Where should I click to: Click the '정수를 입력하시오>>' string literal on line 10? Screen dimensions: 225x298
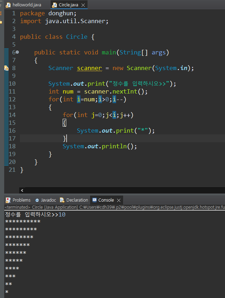click(139, 84)
